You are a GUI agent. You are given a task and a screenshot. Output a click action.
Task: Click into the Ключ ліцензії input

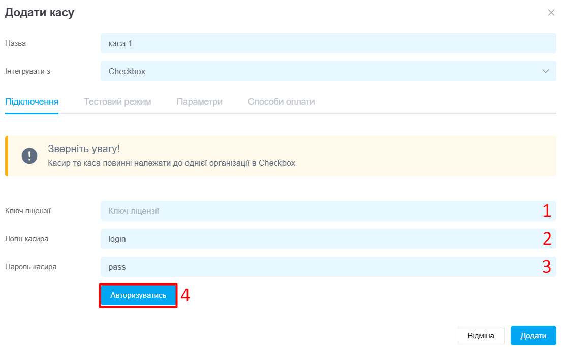[328, 211]
